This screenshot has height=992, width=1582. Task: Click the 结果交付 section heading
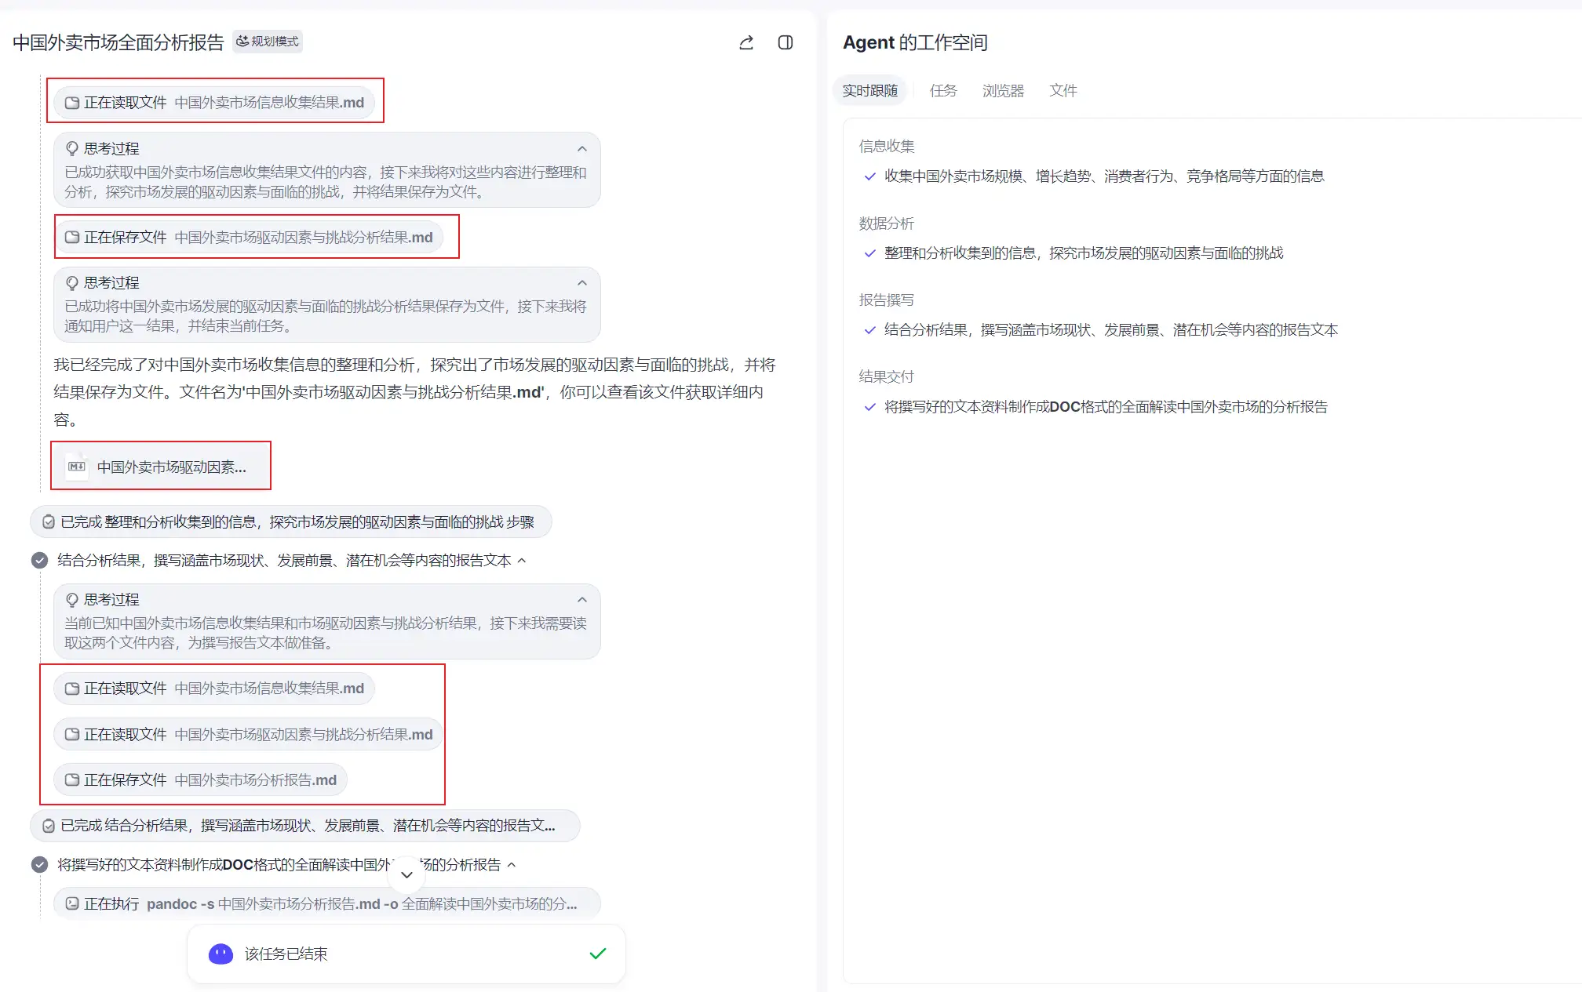coord(887,377)
